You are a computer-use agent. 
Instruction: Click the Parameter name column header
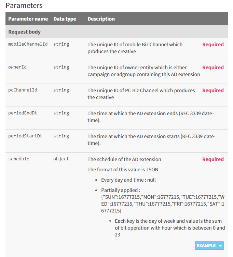pyautogui.click(x=28, y=19)
